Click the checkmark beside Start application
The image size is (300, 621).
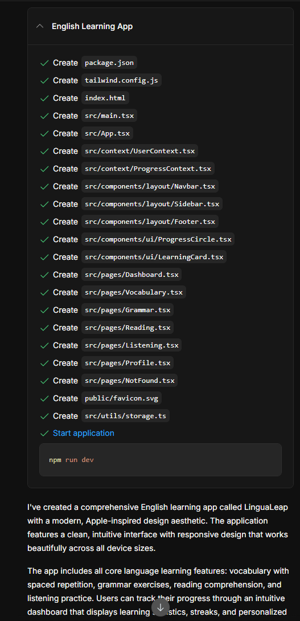tap(44, 433)
